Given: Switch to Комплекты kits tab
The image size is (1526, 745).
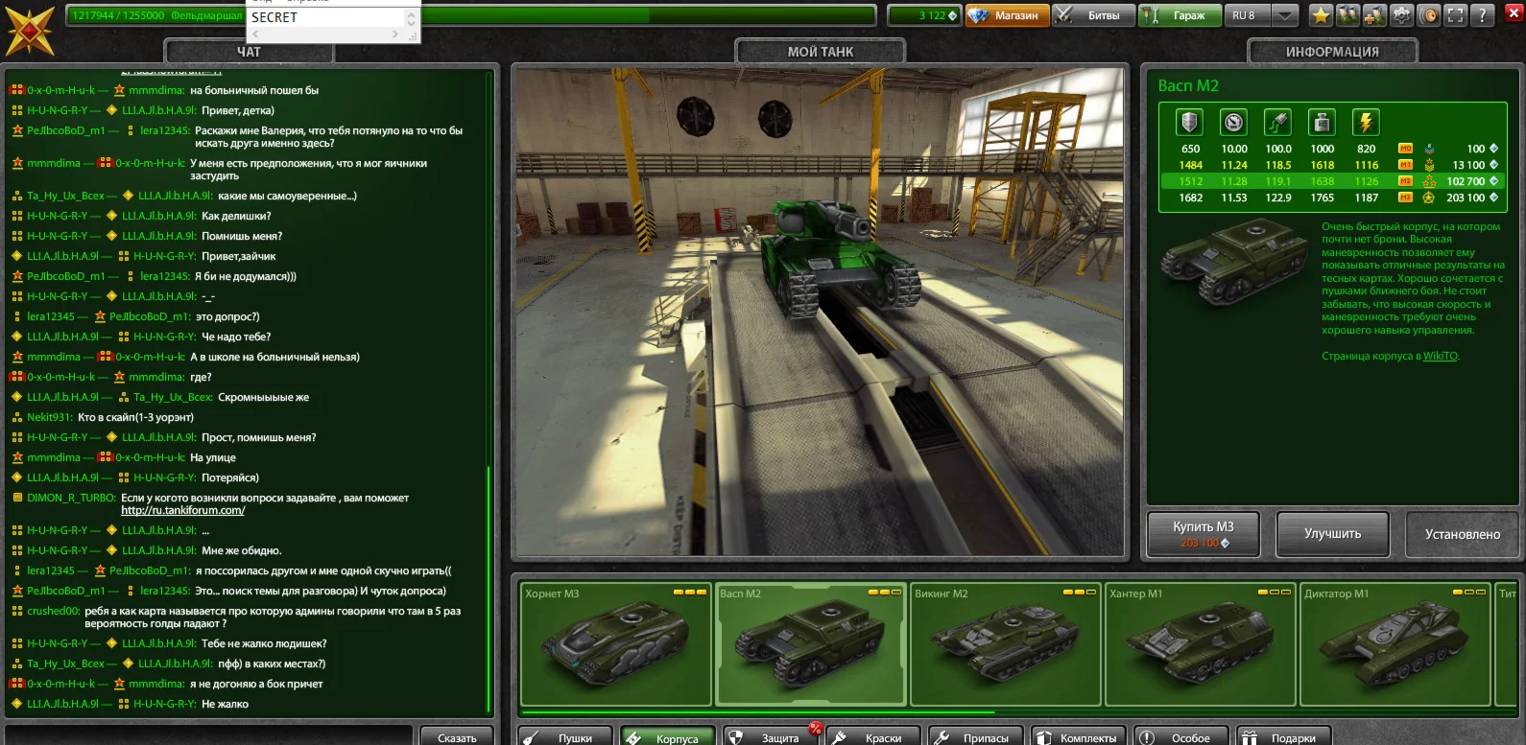Looking at the screenshot, I should tap(1079, 737).
